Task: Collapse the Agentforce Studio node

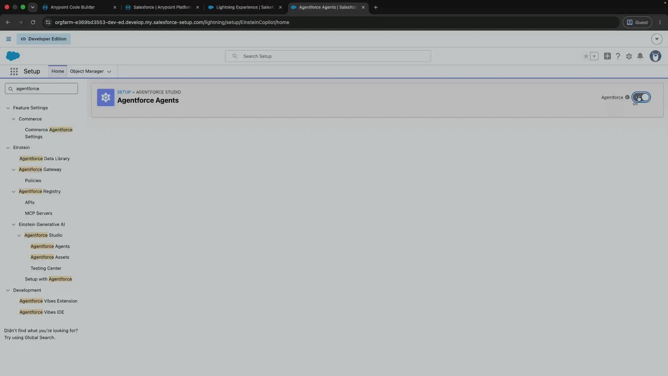Action: point(19,236)
